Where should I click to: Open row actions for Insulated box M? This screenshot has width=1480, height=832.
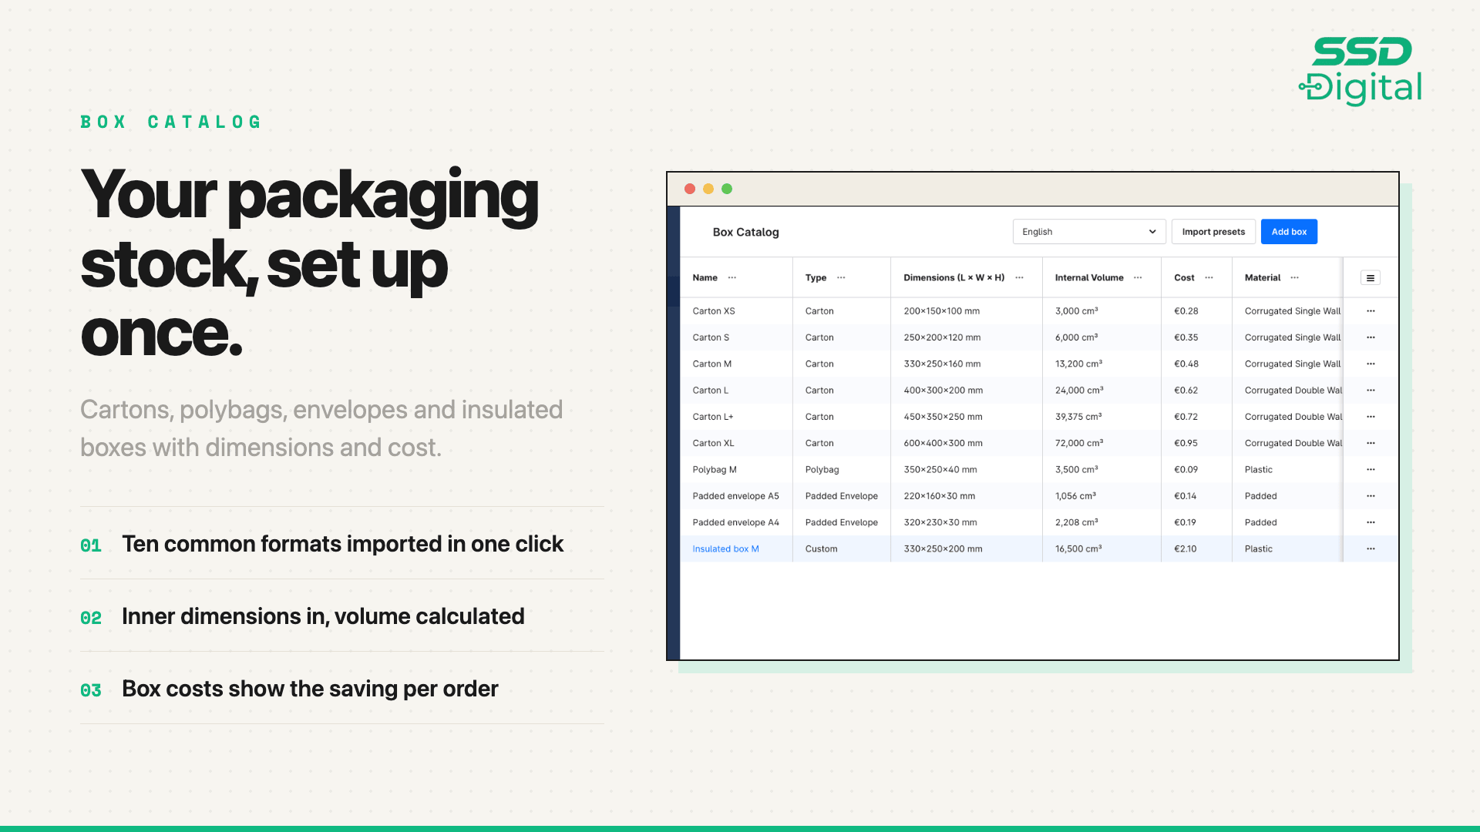pyautogui.click(x=1371, y=549)
